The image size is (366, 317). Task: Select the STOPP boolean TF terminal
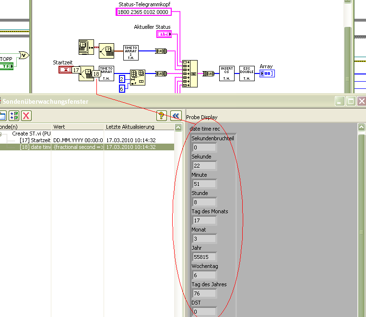point(7,66)
